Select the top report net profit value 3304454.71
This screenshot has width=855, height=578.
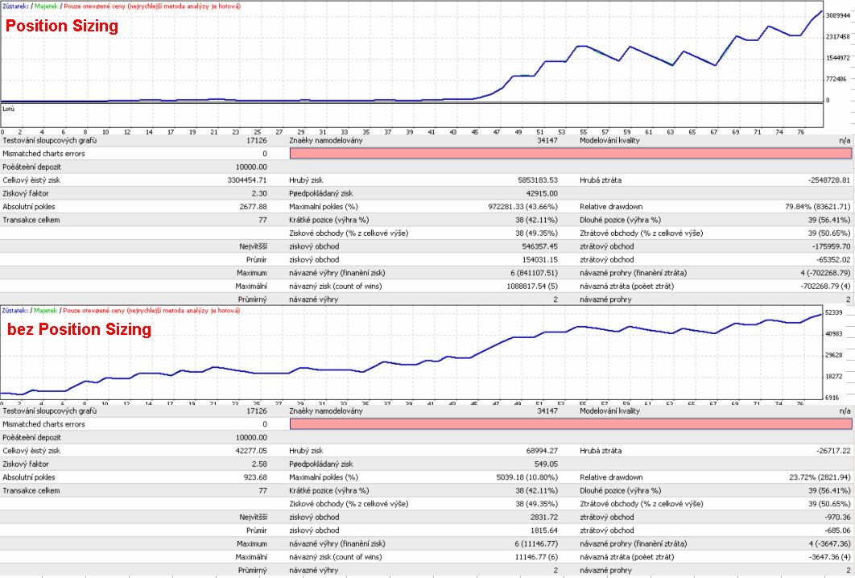[x=247, y=180]
